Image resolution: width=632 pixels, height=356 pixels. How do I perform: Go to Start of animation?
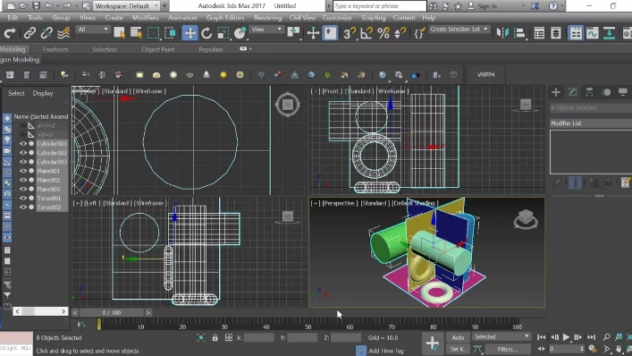[542, 337]
